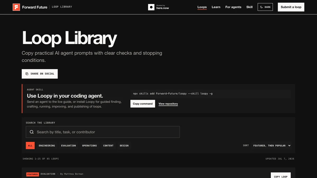317x178 pixels.
Task: Click the COPY LOOP button
Action: (281, 176)
